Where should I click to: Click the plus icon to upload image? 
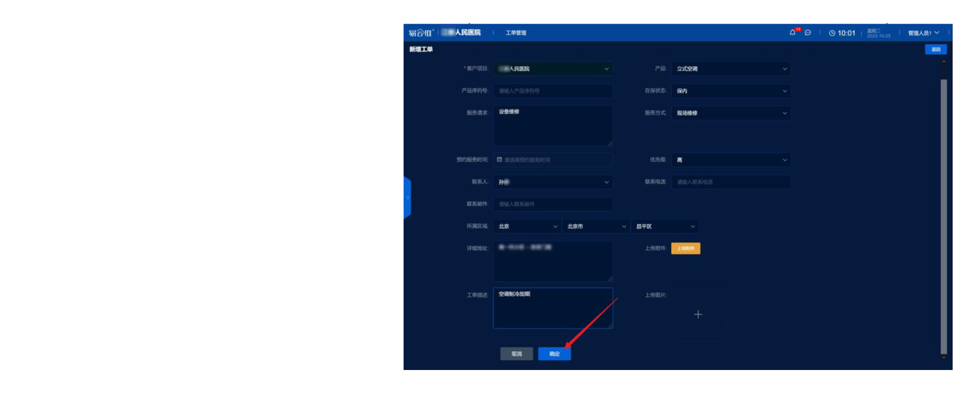tap(698, 315)
